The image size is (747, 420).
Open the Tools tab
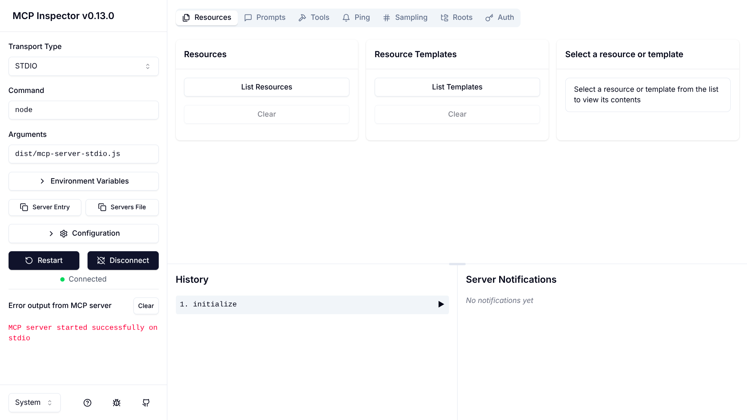pyautogui.click(x=314, y=17)
